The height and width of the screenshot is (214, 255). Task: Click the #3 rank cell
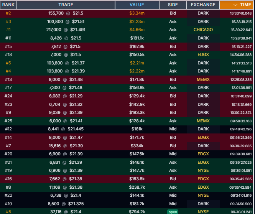coord(8,21)
